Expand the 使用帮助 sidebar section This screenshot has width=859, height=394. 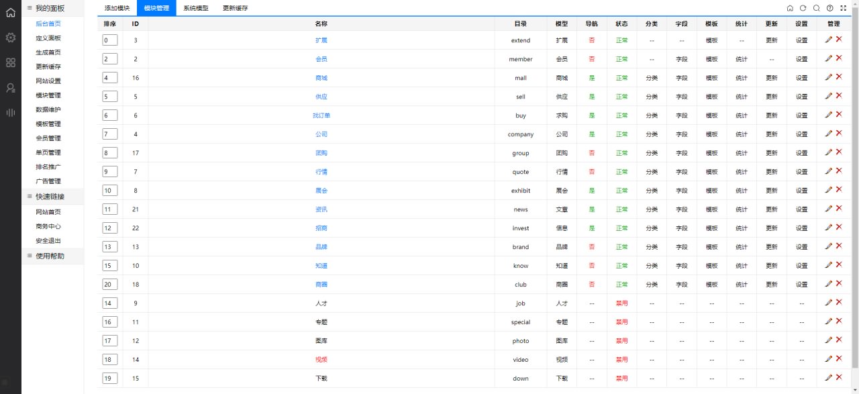(x=50, y=256)
